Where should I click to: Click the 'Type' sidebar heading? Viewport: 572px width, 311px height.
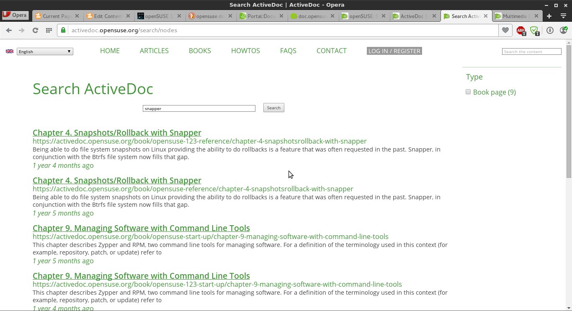474,77
